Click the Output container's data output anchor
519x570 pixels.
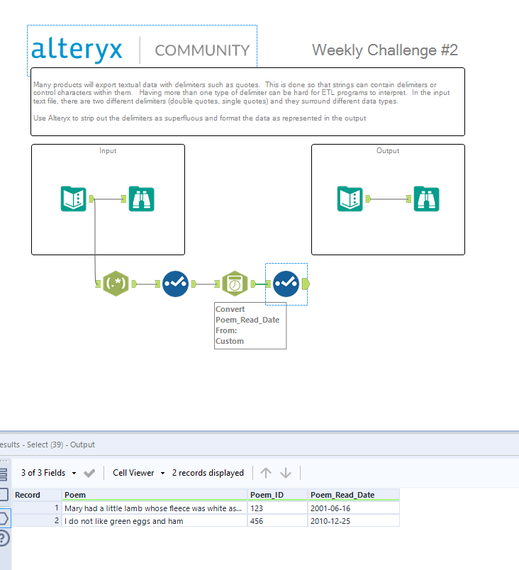click(368, 199)
